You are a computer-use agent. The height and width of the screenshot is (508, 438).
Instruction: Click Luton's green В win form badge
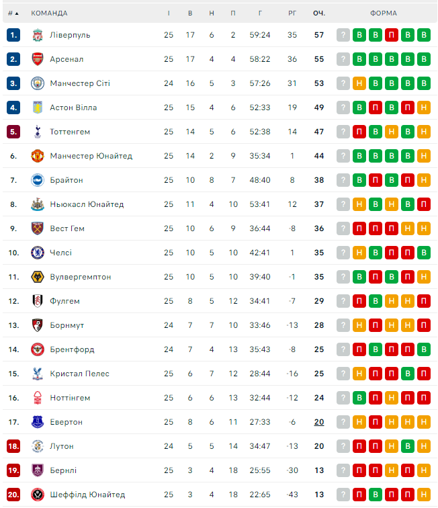(x=408, y=446)
